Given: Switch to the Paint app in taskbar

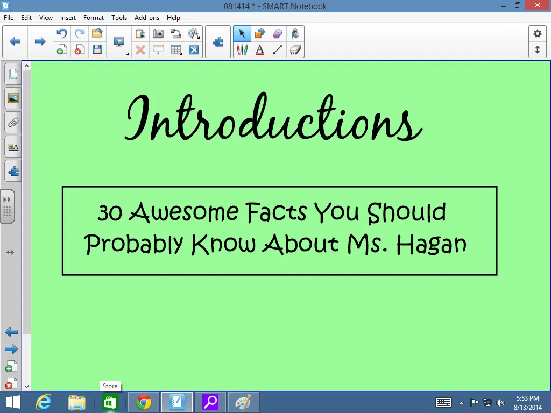Looking at the screenshot, I should [x=244, y=402].
